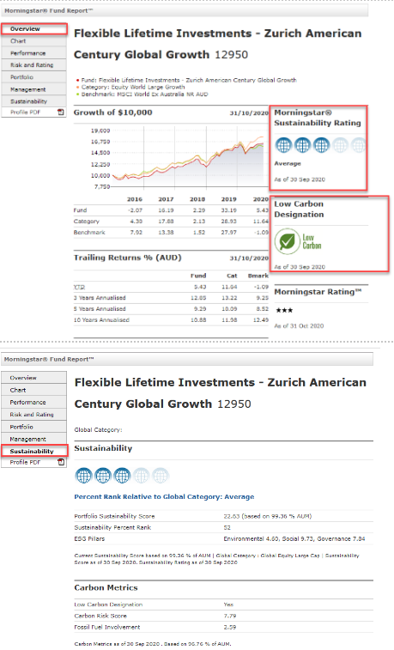Screen dimensions: 394x650
Task: Click the Benchmark row label in growth table
Action: [x=89, y=233]
